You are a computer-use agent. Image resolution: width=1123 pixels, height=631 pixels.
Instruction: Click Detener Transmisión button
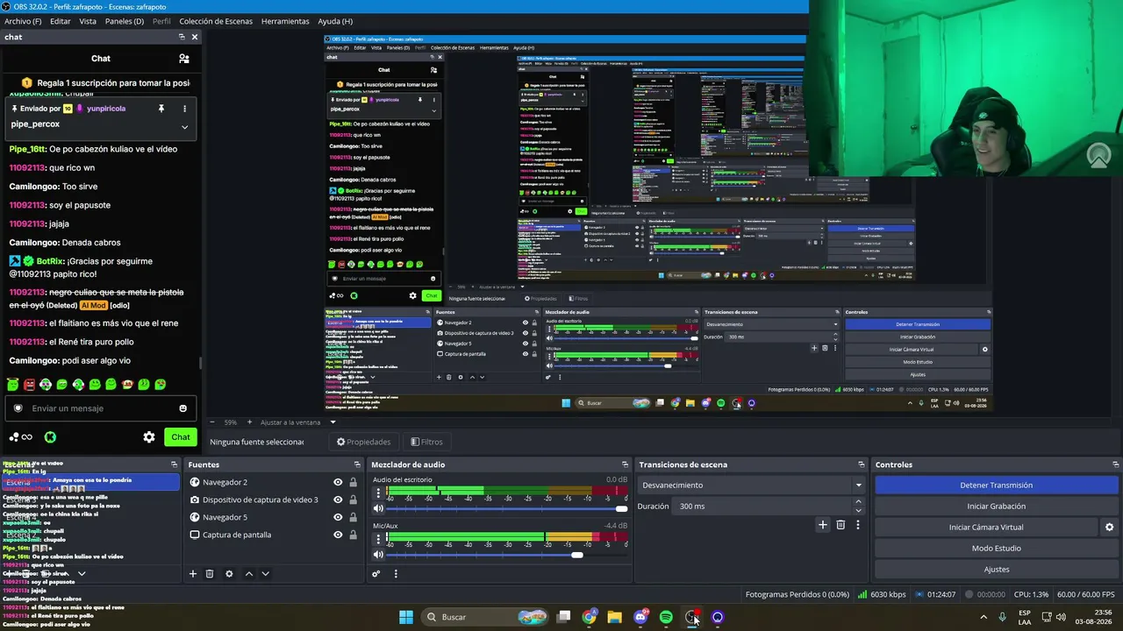996,486
